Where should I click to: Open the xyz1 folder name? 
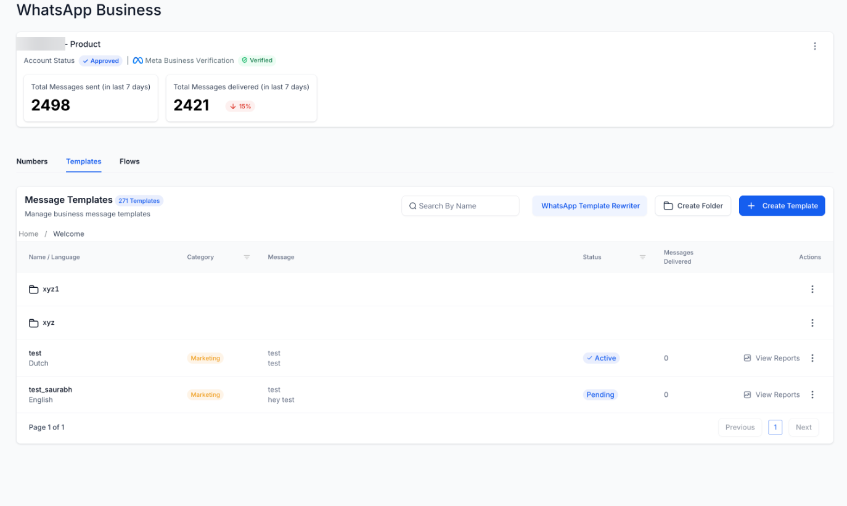coord(51,289)
